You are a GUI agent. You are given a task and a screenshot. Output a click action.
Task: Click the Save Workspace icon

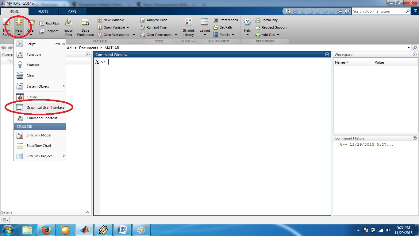point(85,22)
